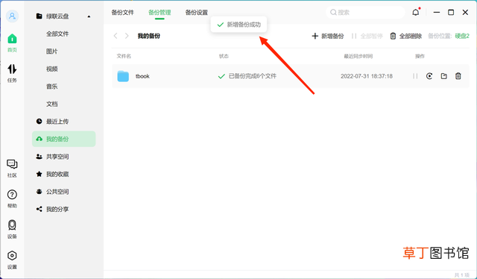Open the tbook backup folder location

[444, 76]
